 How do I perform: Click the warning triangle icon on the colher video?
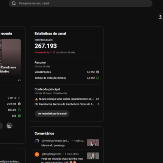[36, 99]
